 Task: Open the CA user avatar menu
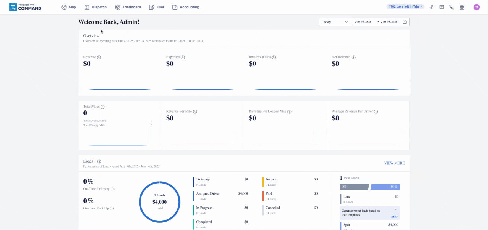(x=476, y=7)
